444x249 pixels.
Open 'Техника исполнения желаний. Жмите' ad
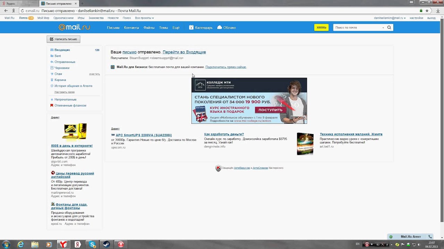tap(351, 134)
